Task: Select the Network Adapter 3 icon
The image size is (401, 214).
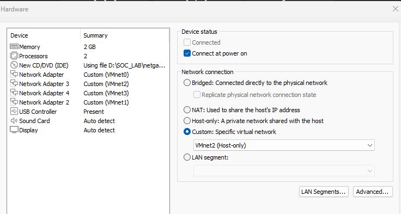Action: pyautogui.click(x=14, y=83)
